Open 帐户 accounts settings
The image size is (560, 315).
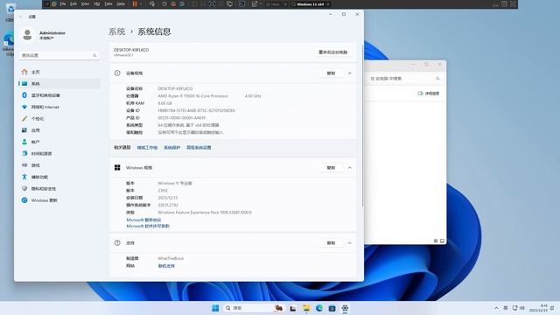click(59, 142)
